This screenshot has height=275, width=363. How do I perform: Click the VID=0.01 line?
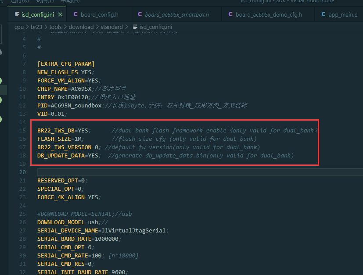(x=52, y=114)
